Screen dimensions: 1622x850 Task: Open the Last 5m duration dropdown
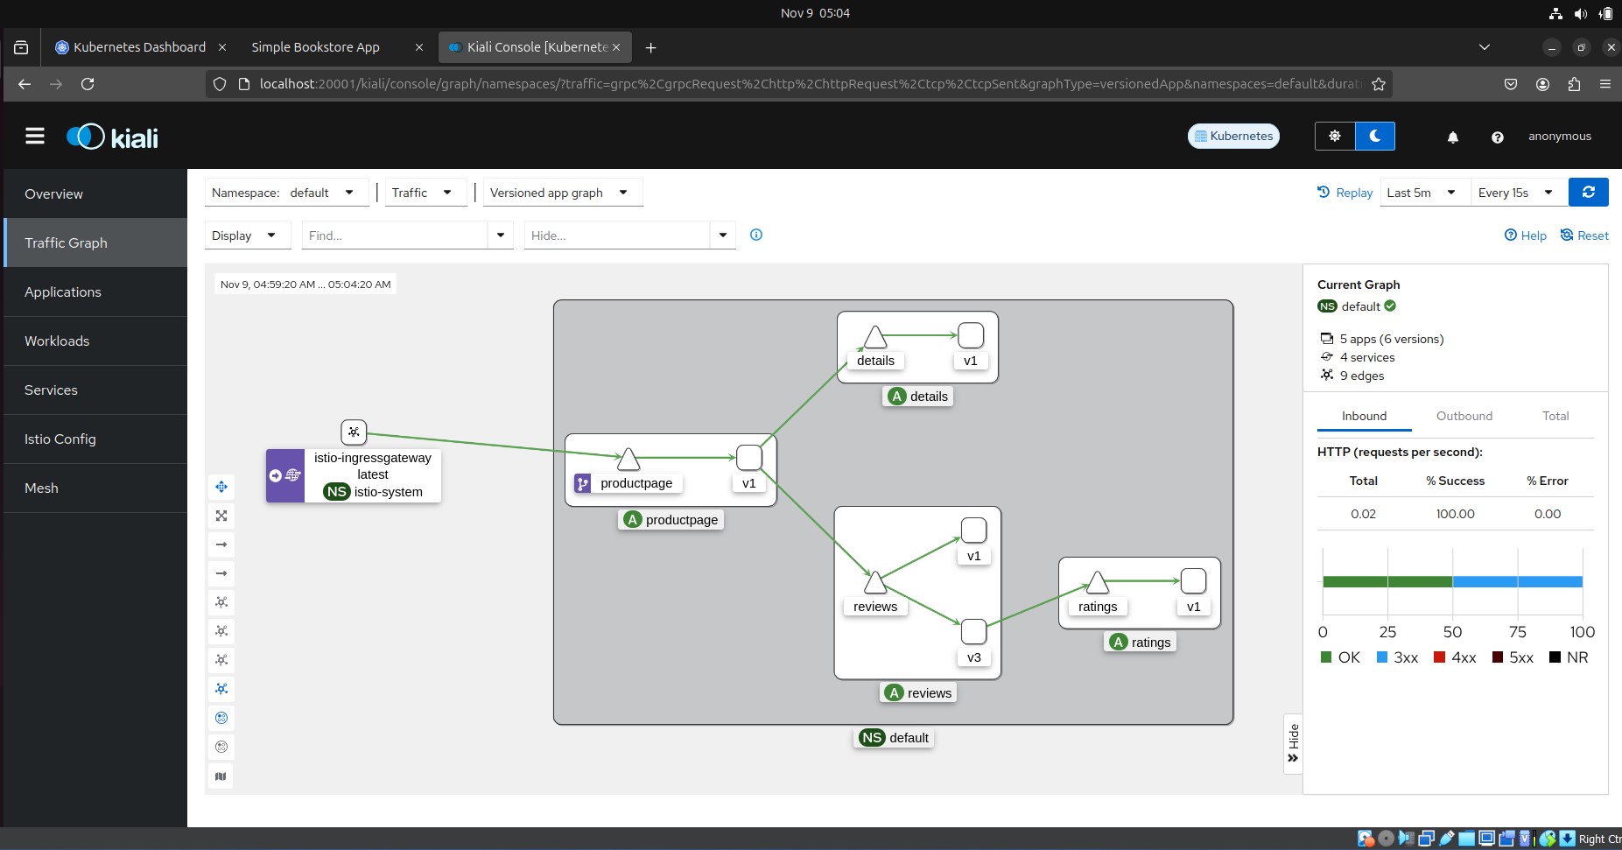1424,193
